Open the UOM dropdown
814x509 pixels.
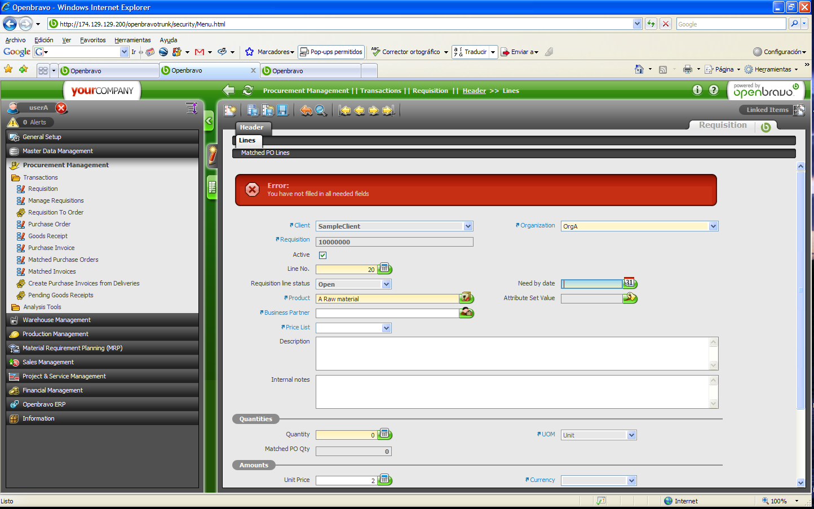631,435
